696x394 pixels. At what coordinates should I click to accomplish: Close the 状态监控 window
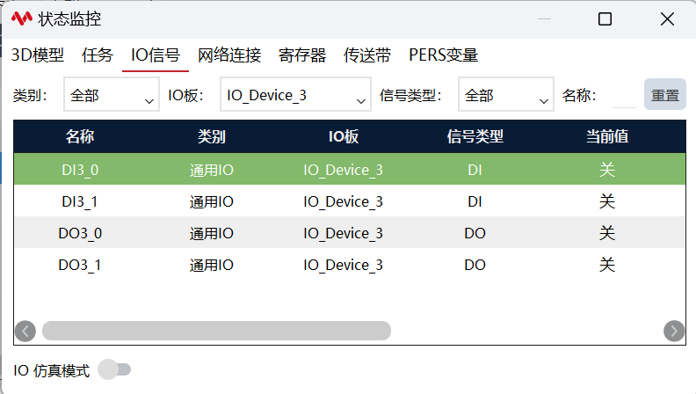pyautogui.click(x=667, y=19)
